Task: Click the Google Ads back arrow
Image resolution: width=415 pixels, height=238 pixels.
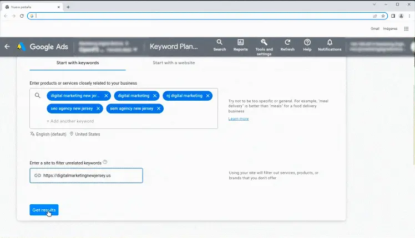Action: point(7,46)
